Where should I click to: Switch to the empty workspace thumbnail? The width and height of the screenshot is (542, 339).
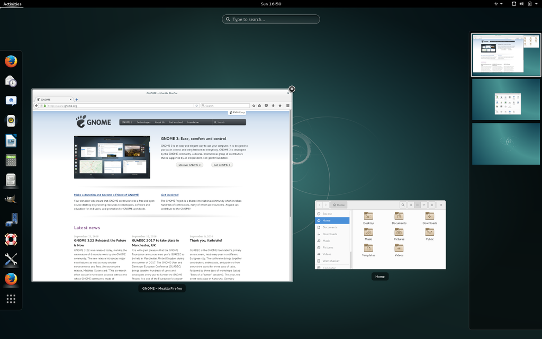pos(505,144)
